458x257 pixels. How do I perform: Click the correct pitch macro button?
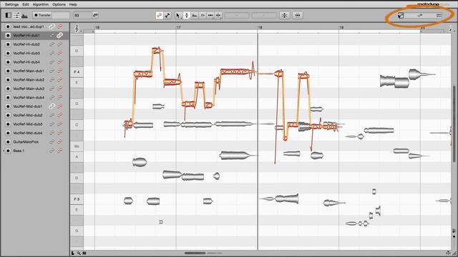(x=285, y=15)
